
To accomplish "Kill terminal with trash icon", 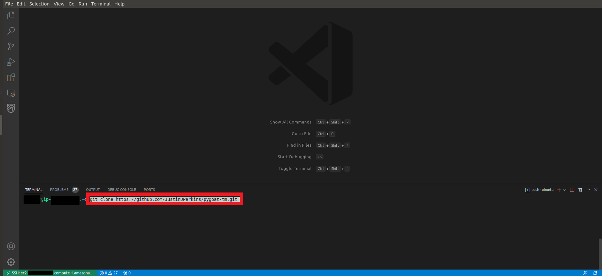I will coord(580,190).
